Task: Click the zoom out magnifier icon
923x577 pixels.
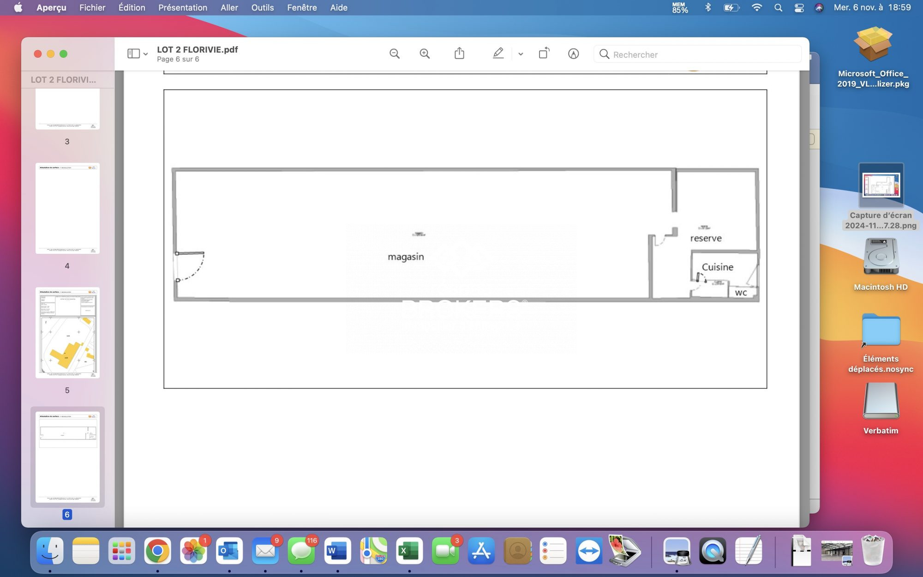Action: (x=394, y=54)
